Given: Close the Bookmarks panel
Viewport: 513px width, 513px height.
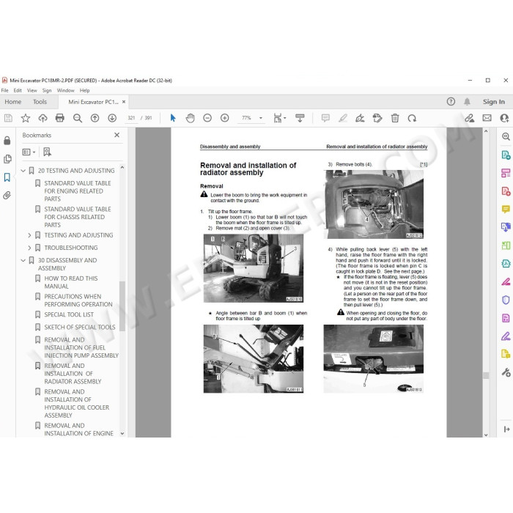Looking at the screenshot, I should 117,135.
